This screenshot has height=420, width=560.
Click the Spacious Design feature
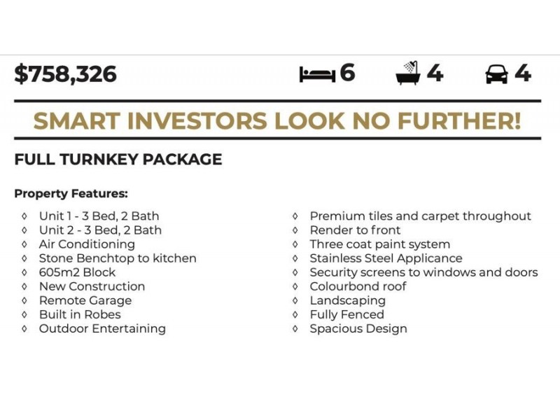[358, 329]
